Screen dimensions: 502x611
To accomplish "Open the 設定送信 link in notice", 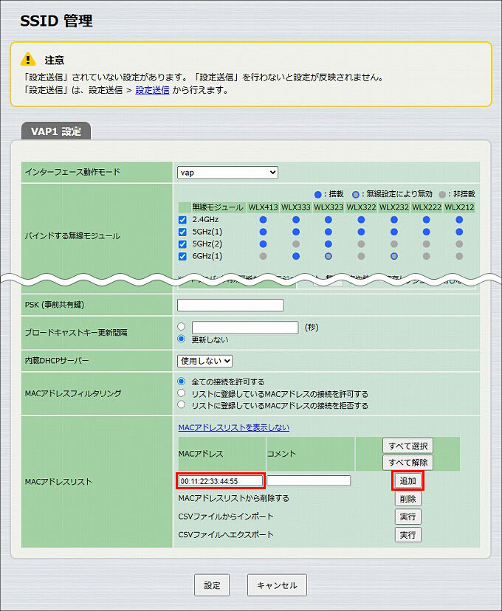I will 152,90.
